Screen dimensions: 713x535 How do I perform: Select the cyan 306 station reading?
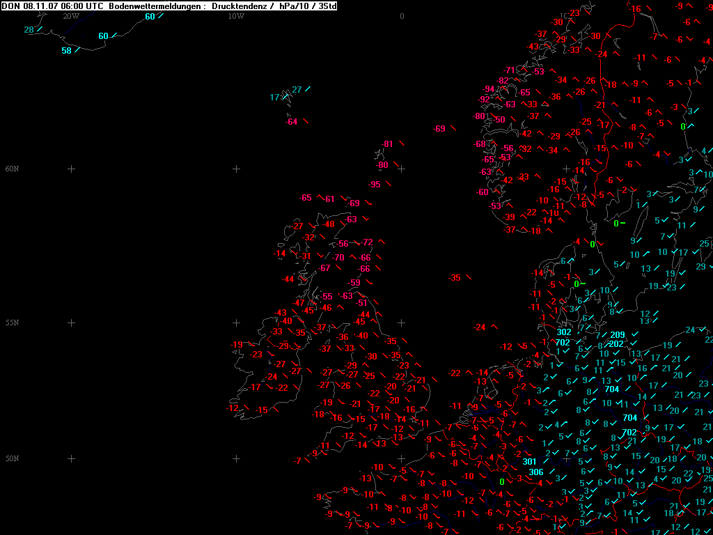(x=535, y=472)
